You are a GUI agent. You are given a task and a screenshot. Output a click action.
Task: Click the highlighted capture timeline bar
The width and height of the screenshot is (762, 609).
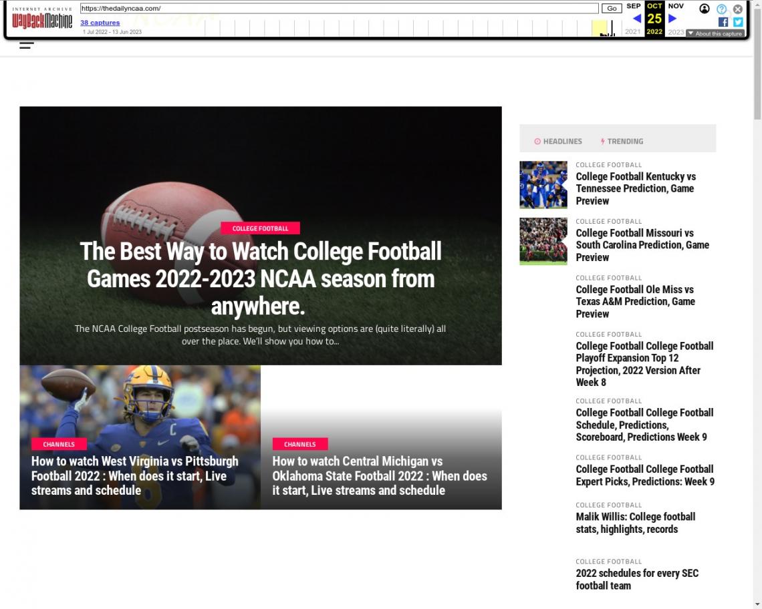coord(599,28)
